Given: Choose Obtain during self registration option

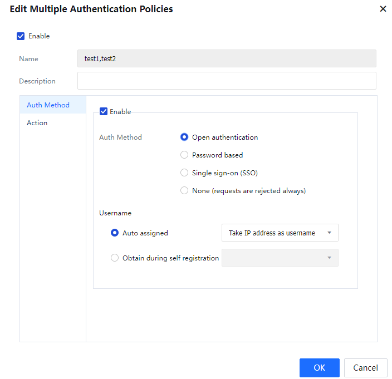Looking at the screenshot, I should click(x=115, y=258).
